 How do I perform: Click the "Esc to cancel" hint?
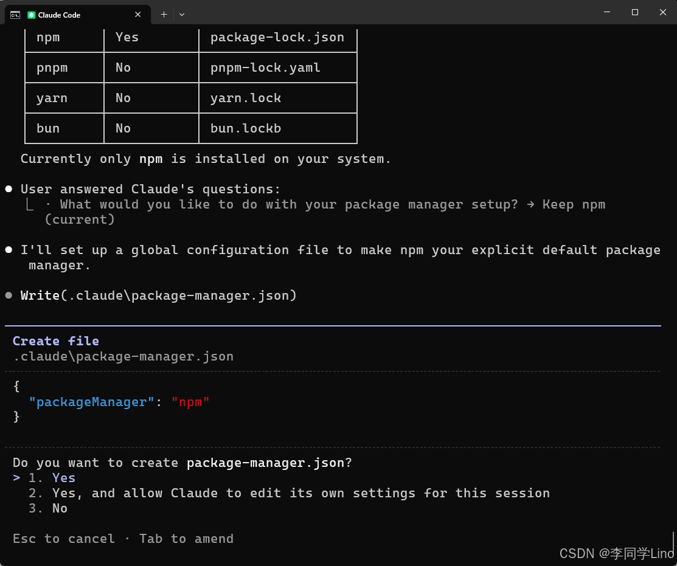point(63,539)
